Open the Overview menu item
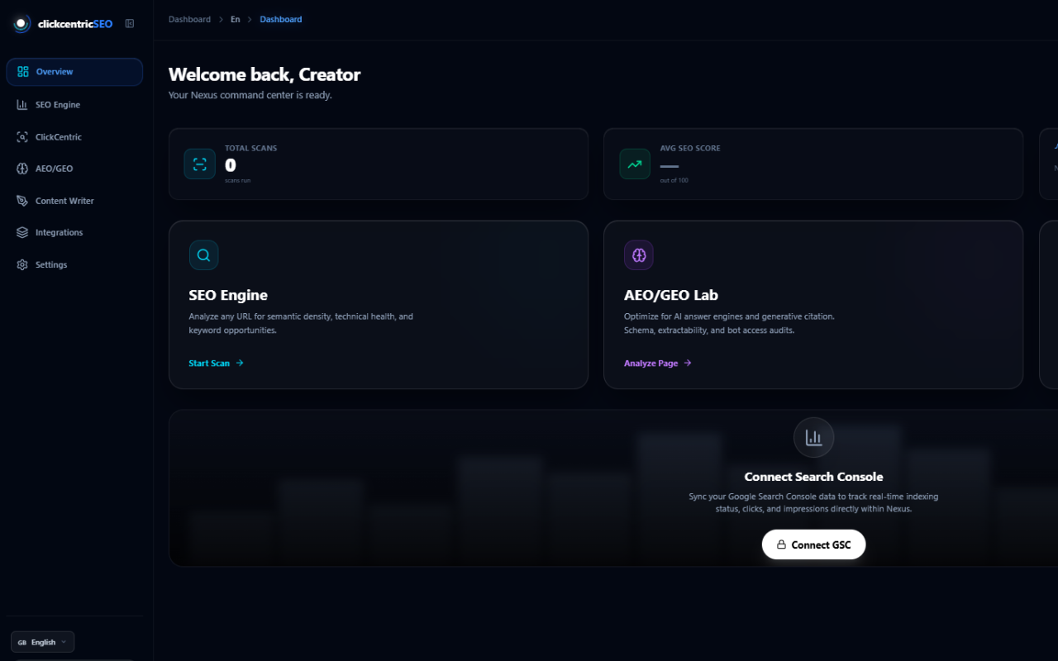The width and height of the screenshot is (1058, 661). click(x=74, y=72)
